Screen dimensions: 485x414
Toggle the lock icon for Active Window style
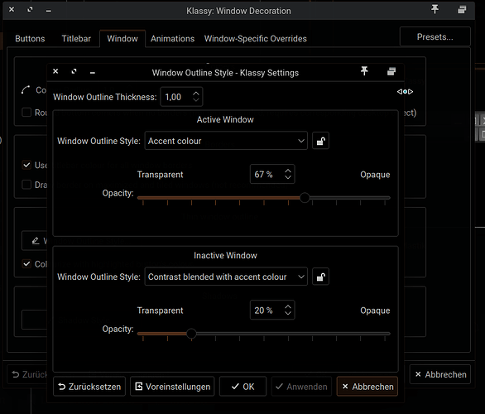click(x=320, y=141)
